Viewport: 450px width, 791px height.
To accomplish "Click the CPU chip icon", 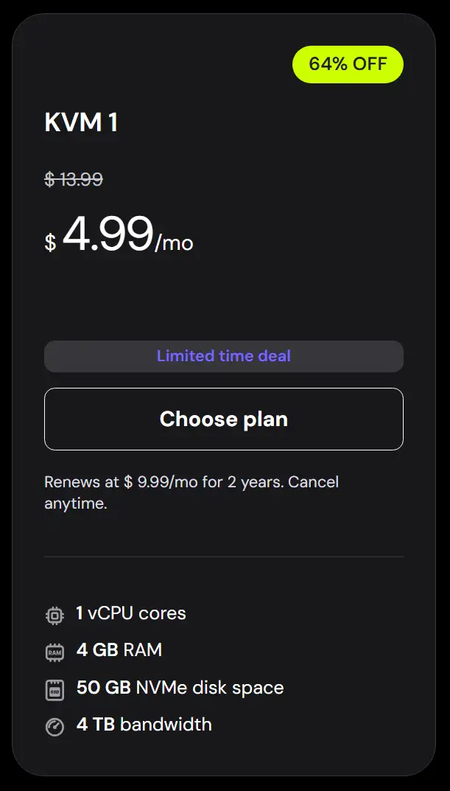I will point(55,615).
